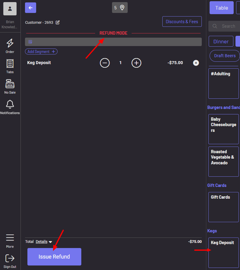
Task: Open the user profile avatar
Action: coord(10,9)
